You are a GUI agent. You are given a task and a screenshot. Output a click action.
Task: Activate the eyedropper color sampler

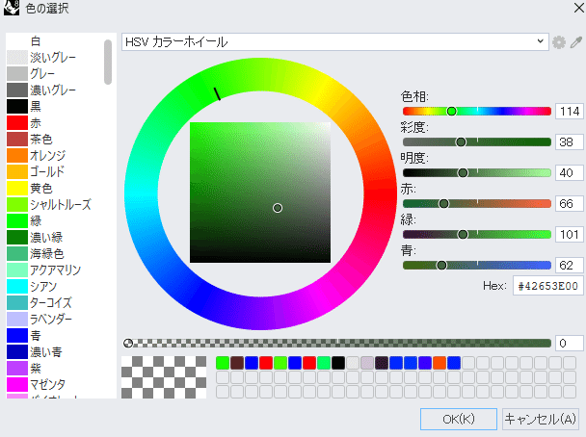click(576, 42)
